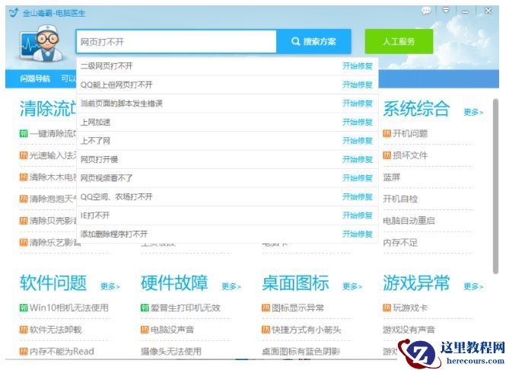Screen dimensions: 509x370
Task: Open the 人工服务 manual service button
Action: [399, 41]
